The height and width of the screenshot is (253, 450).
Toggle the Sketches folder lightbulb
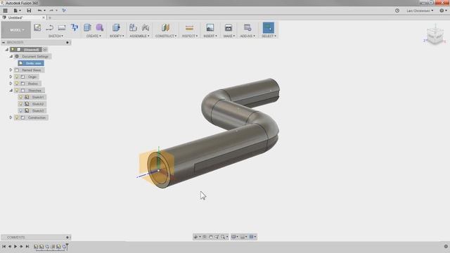[17, 91]
